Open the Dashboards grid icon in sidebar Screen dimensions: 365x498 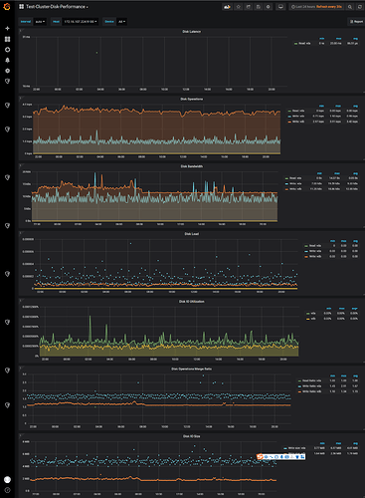click(7, 39)
